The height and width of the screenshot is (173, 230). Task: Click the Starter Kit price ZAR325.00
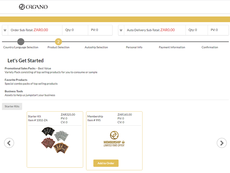pyautogui.click(x=68, y=115)
